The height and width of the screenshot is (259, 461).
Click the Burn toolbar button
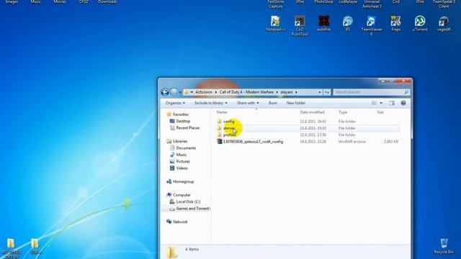pos(273,103)
